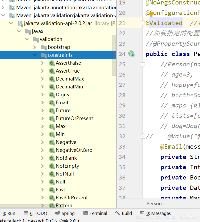The width and height of the screenshot is (200, 222).
Task: Open the Messages tool window tab
Action: 155,213
